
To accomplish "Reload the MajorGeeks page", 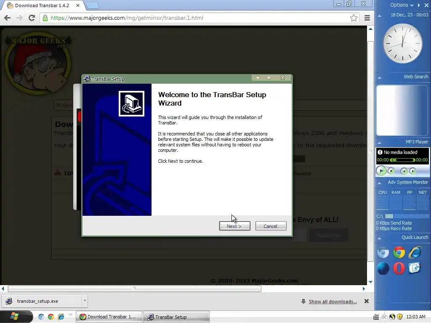I will coord(32,18).
